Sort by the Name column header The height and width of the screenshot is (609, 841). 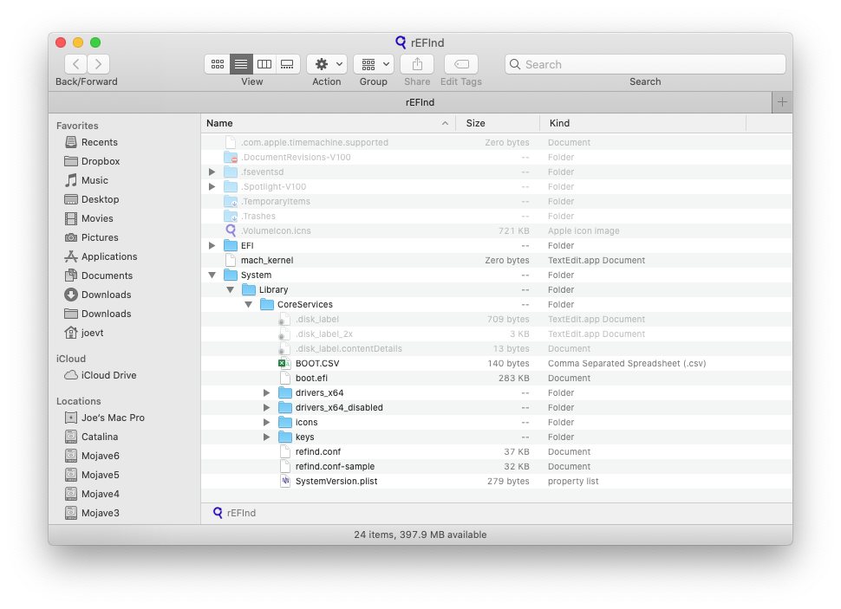pos(329,123)
